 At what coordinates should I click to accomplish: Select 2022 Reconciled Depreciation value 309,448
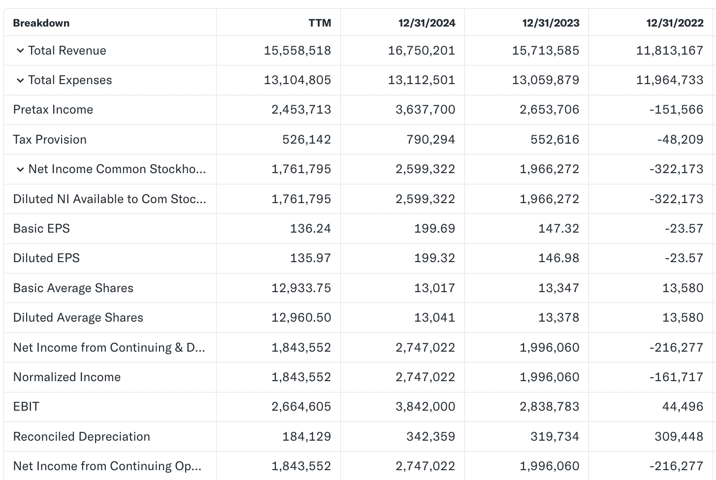(679, 437)
